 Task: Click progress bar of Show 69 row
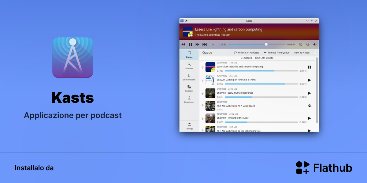261,122
